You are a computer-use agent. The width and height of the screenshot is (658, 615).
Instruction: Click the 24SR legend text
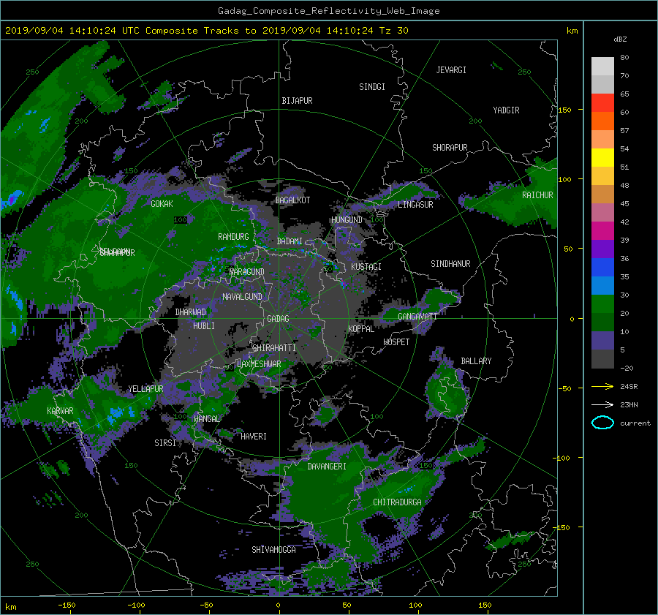[629, 386]
